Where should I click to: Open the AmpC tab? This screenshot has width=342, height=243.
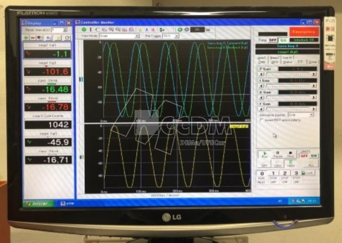coord(262,57)
